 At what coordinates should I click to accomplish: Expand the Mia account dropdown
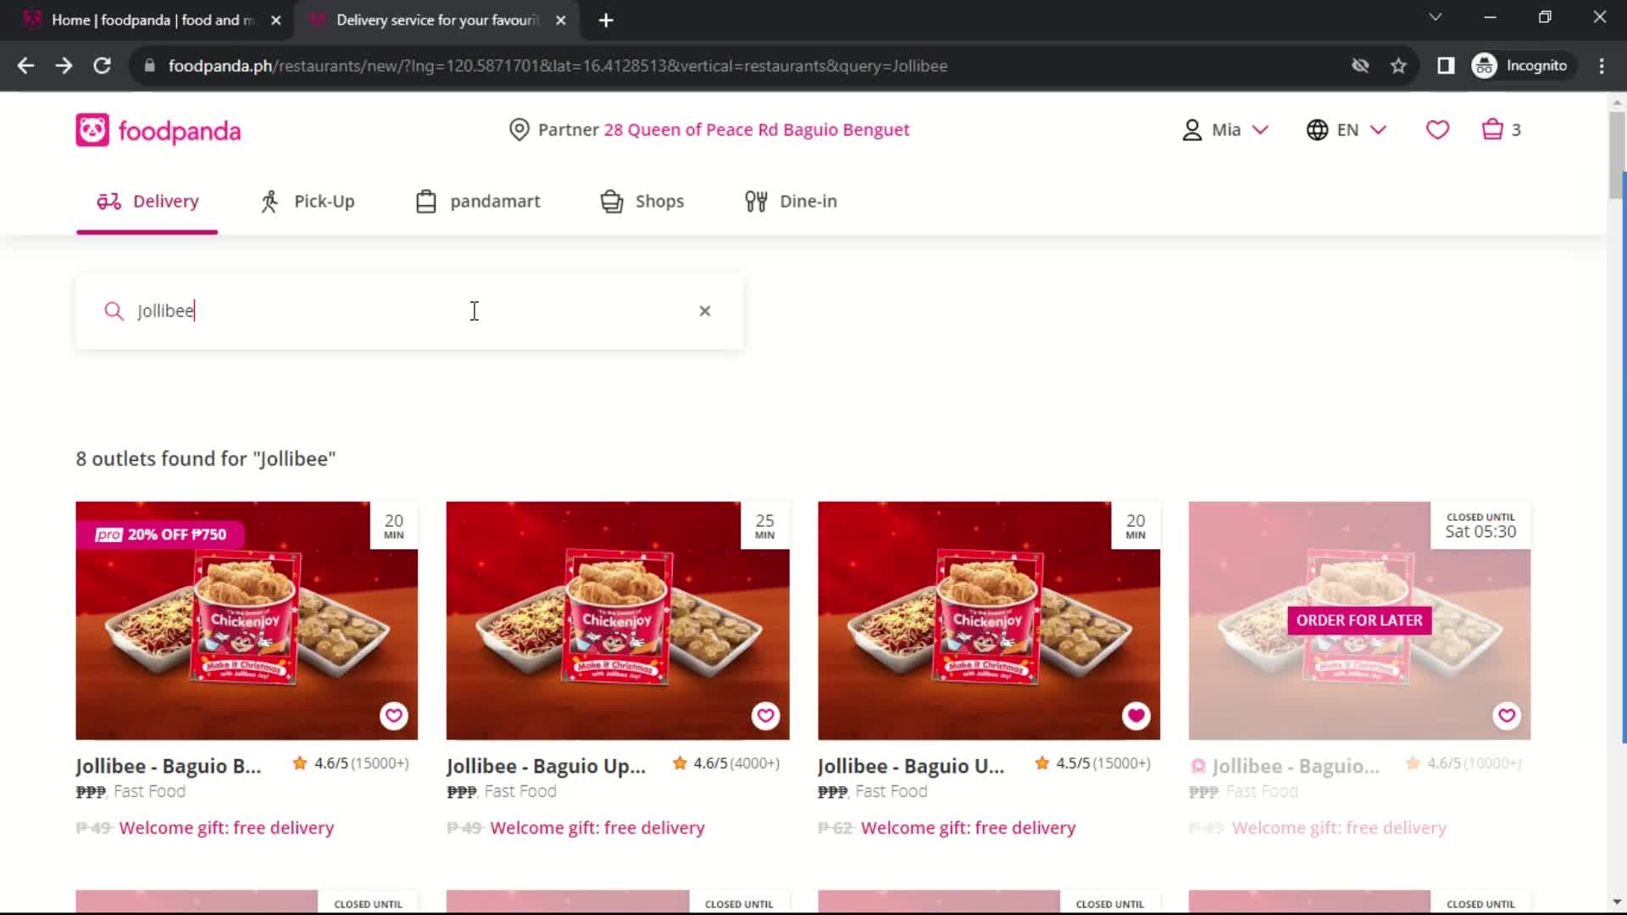click(x=1260, y=130)
